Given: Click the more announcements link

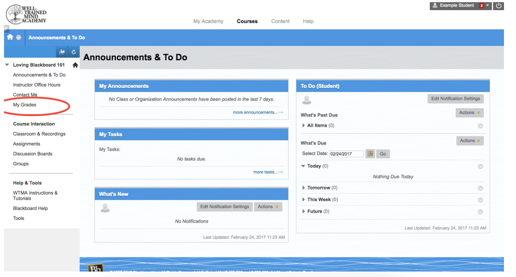Looking at the screenshot, I should point(255,112).
